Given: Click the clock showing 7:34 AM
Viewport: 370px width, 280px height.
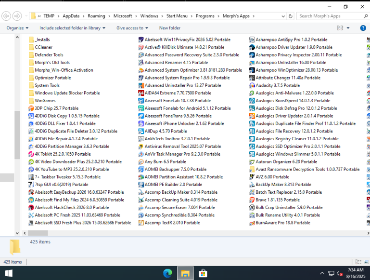Looking at the screenshot, I should (356, 270).
